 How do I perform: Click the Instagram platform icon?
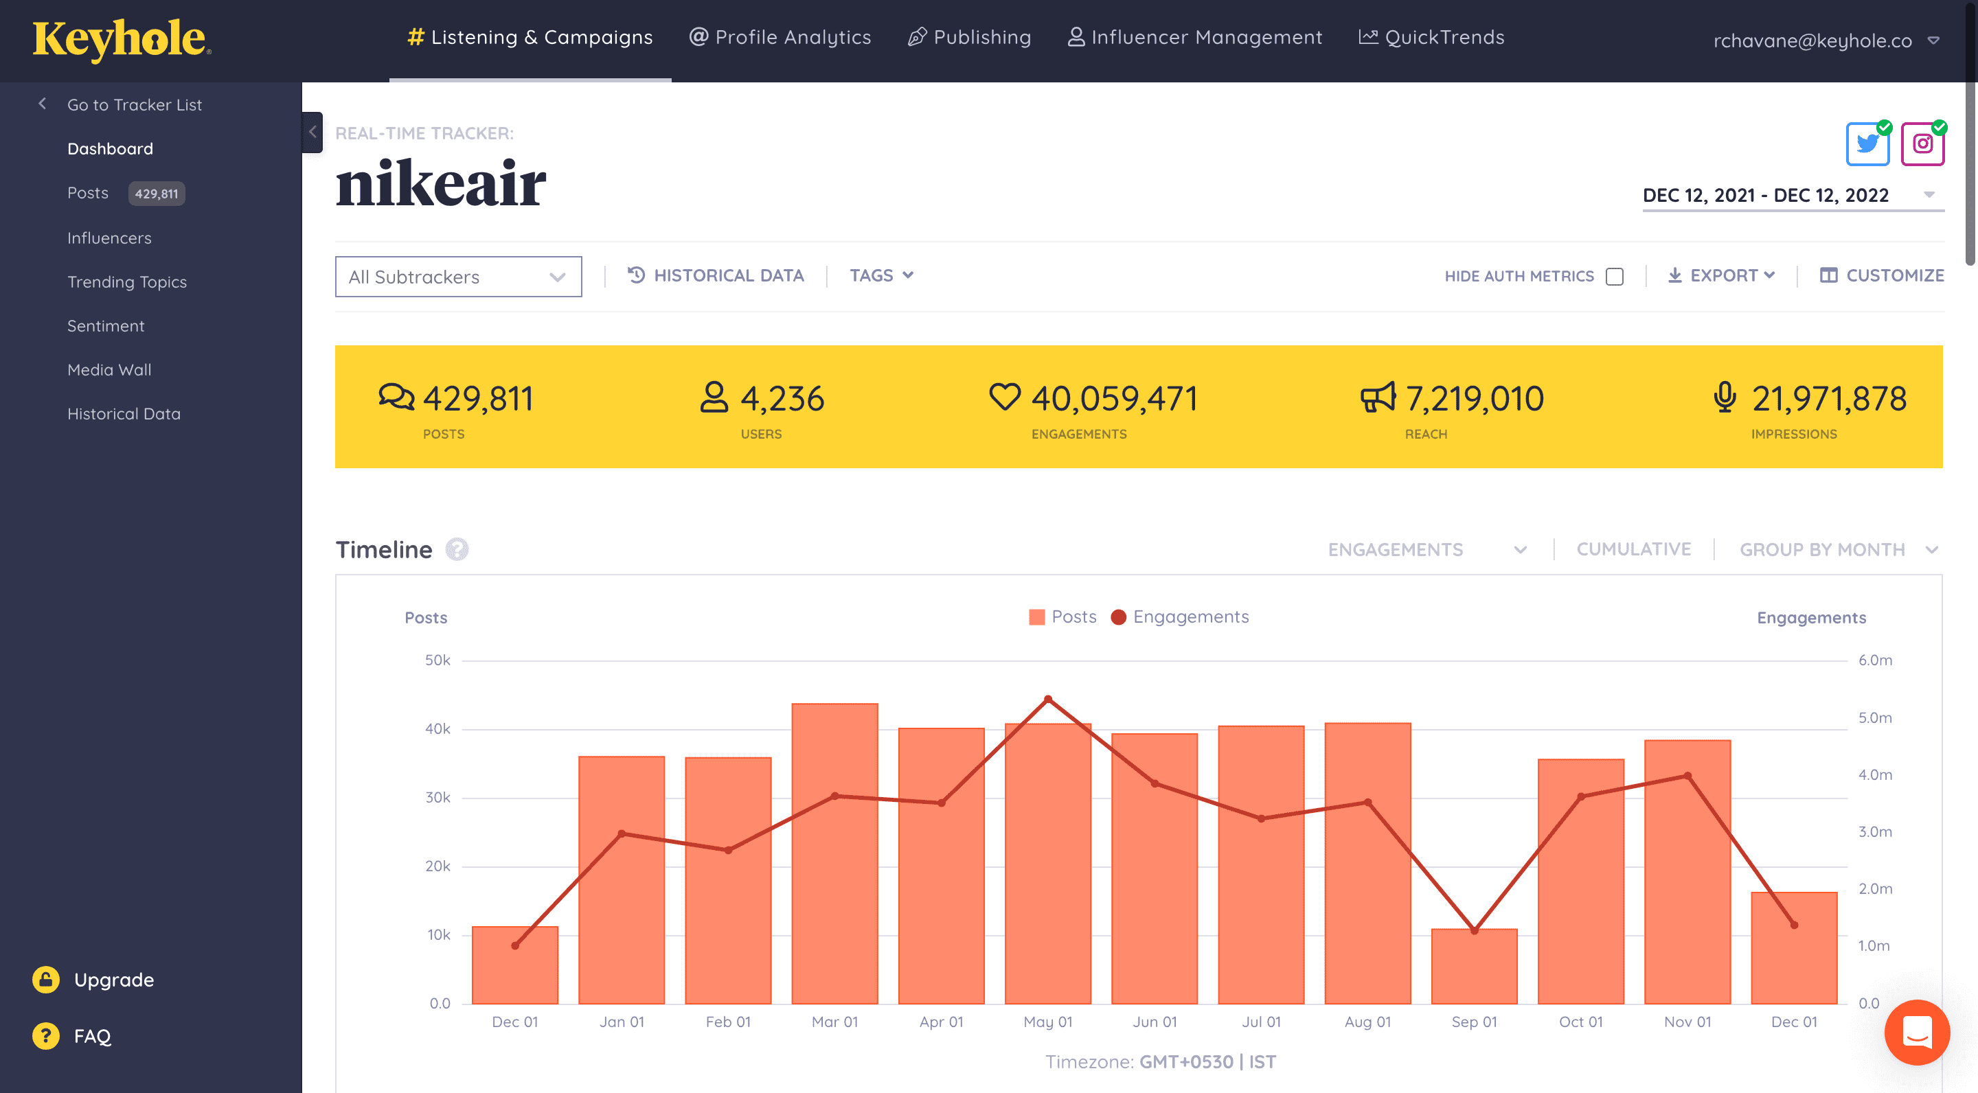[1922, 144]
